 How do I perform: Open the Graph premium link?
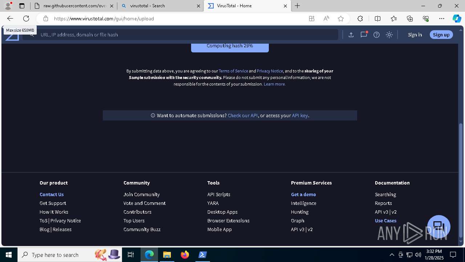(x=298, y=221)
